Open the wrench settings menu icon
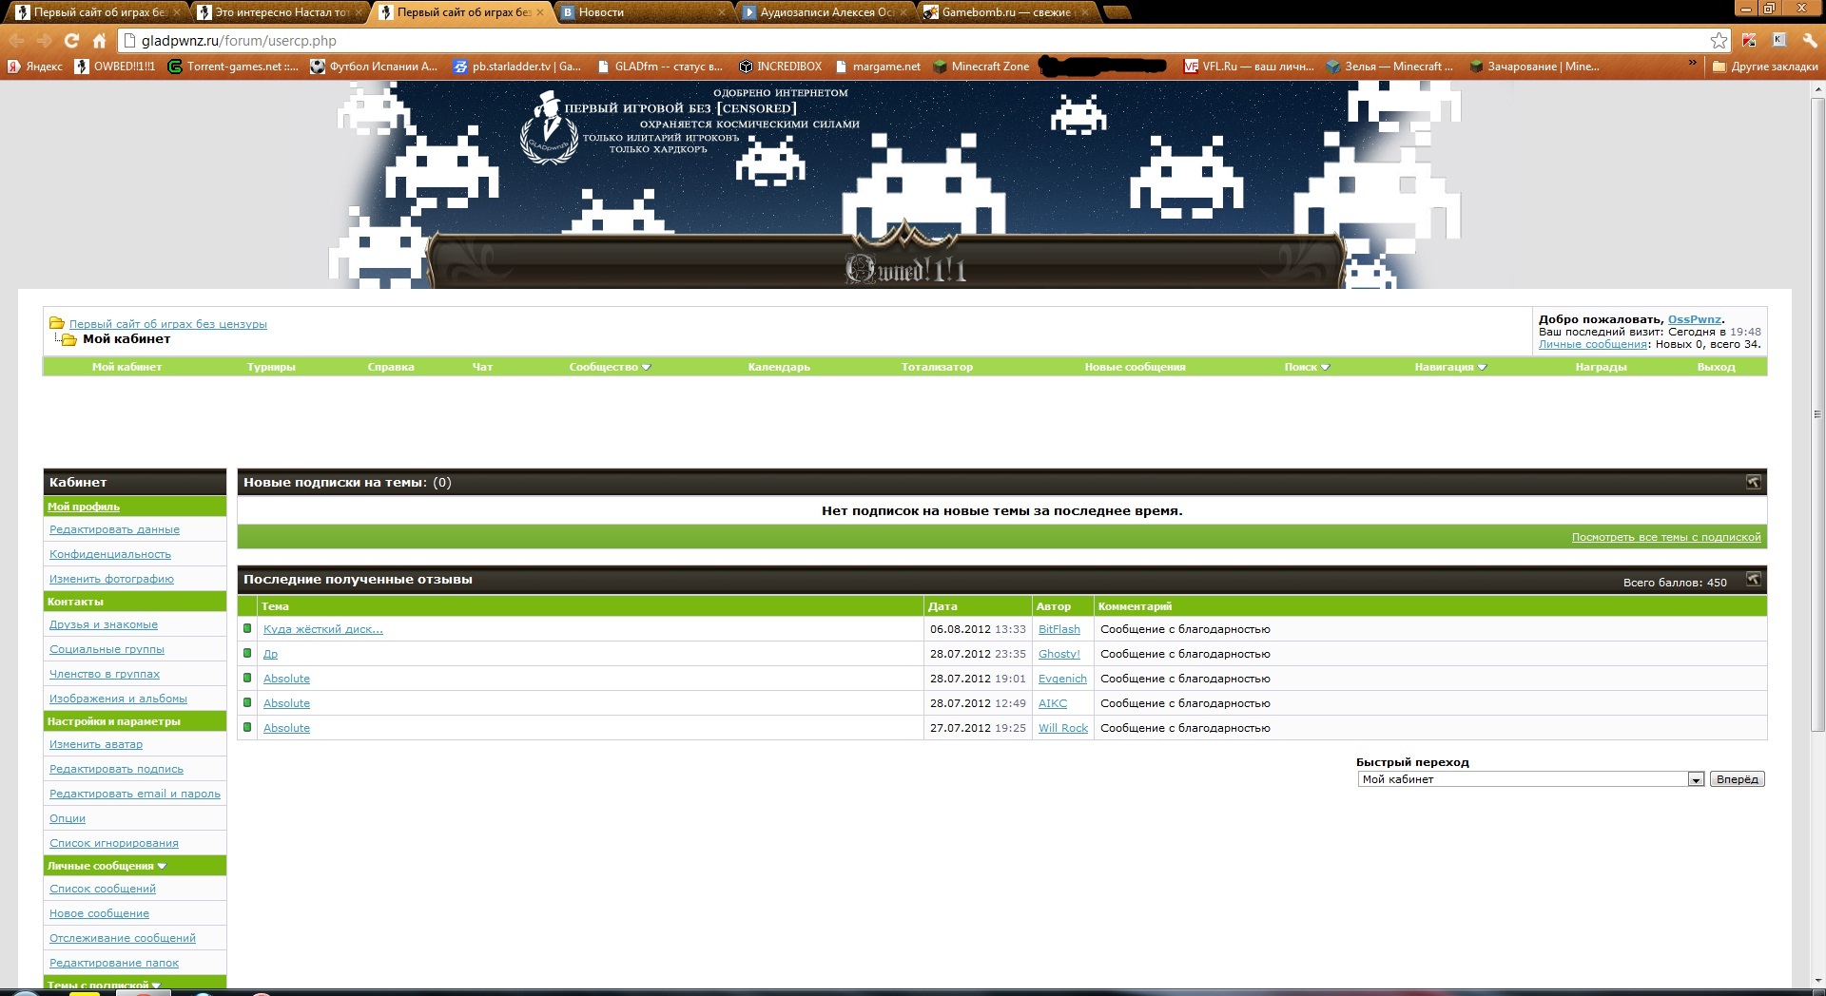Viewport: 1826px width, 996px height. click(1809, 41)
